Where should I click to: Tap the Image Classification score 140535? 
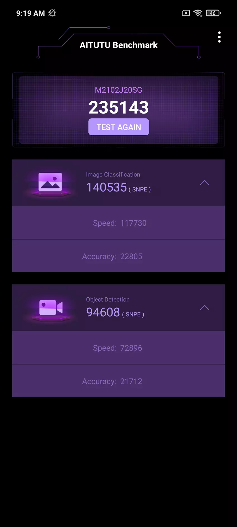point(107,187)
